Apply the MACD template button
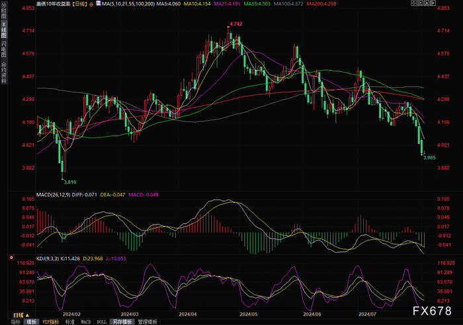Screen dimensions: 463x325 tap(86, 322)
